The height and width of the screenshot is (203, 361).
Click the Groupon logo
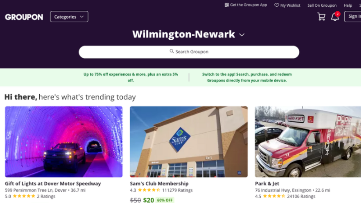click(x=24, y=17)
